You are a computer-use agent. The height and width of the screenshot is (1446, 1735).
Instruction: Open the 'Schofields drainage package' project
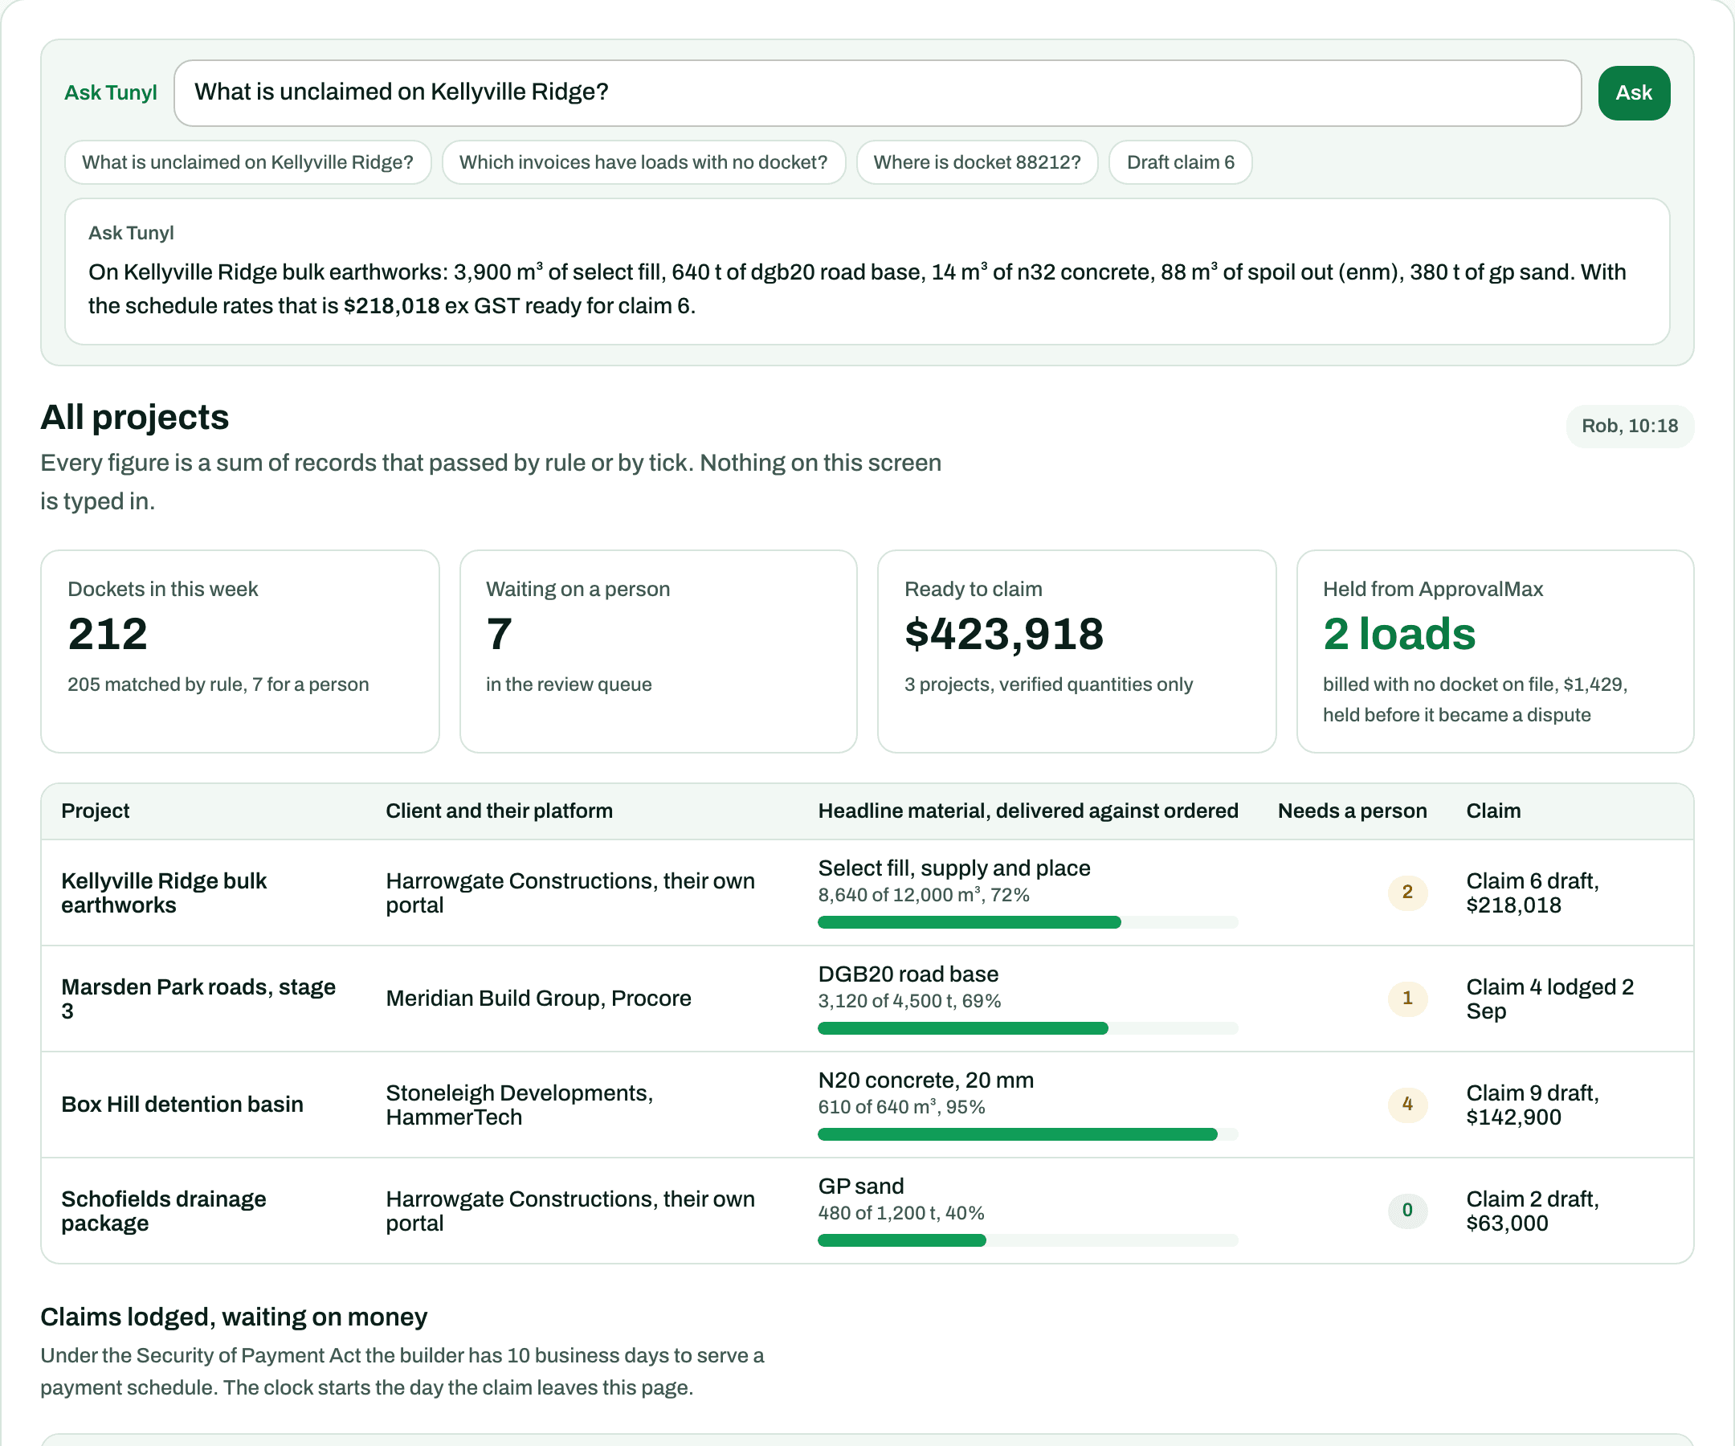[x=164, y=1211]
